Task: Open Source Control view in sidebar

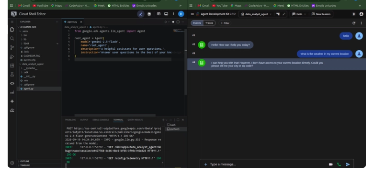Action: click(x=12, y=48)
